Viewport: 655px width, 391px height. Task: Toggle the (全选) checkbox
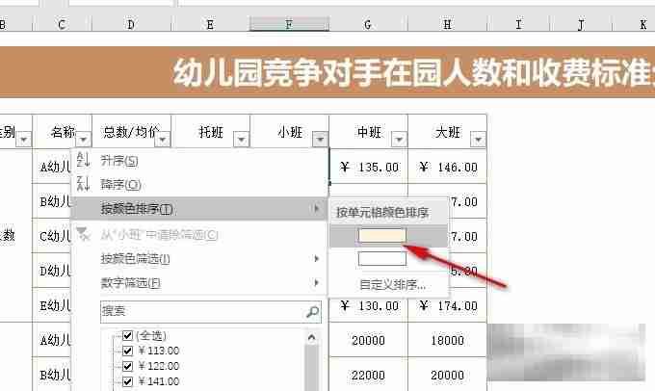[128, 335]
